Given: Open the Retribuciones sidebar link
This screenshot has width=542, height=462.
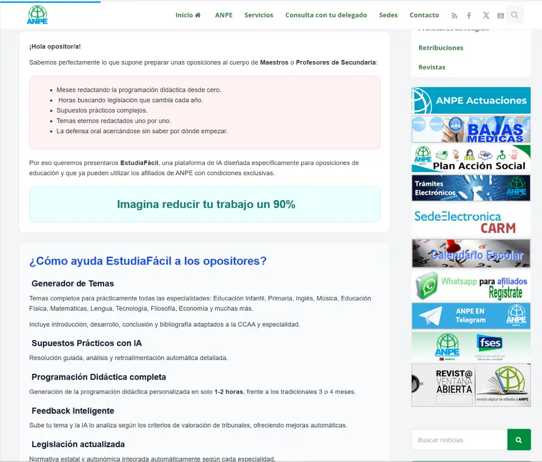Looking at the screenshot, I should [441, 48].
